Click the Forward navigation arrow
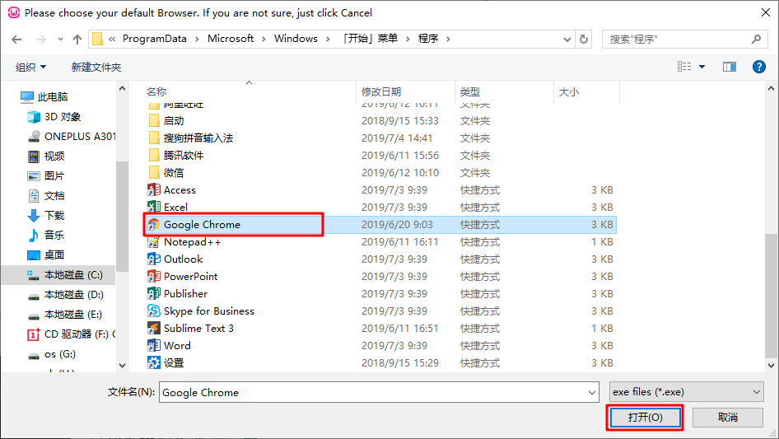Screen dimensions: 779x439 pyautogui.click(x=41, y=40)
